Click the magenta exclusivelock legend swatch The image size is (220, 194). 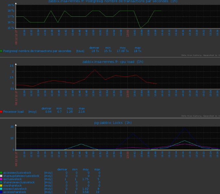(1, 179)
